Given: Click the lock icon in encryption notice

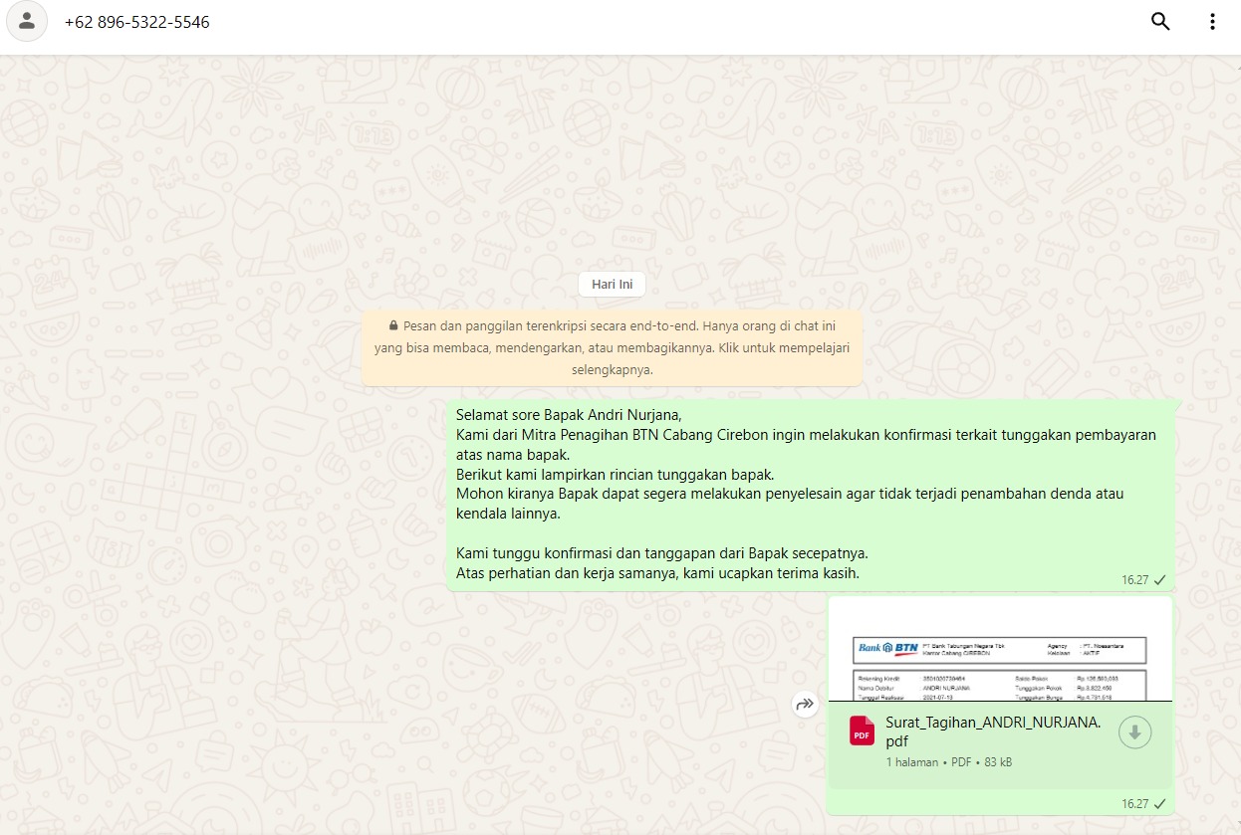Looking at the screenshot, I should click(x=393, y=325).
